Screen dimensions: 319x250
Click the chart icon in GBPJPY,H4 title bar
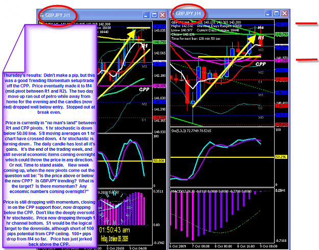173,14
